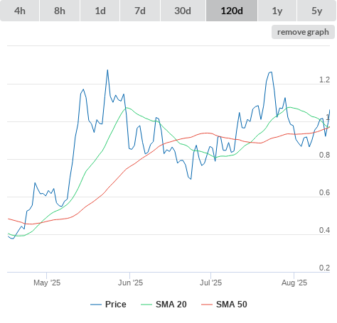Click the May '25 axis label
This screenshot has height=323, width=337.
47,283
